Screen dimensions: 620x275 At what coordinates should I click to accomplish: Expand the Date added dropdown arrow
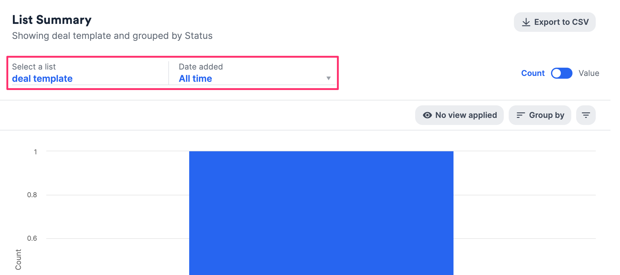coord(328,78)
